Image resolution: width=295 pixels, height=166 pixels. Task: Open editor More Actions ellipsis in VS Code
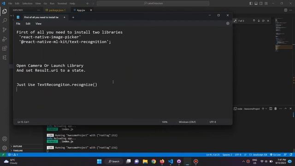pos(291,10)
